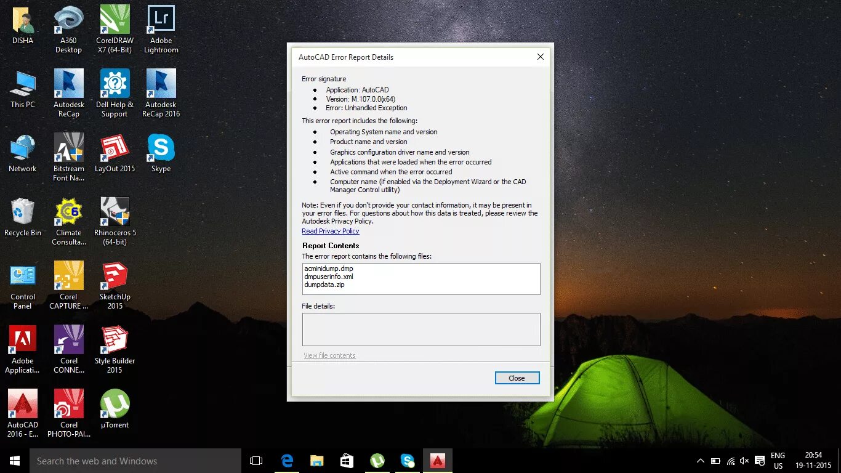Open Autodesk ReCap shortcut
Image resolution: width=841 pixels, height=473 pixels.
[69, 93]
